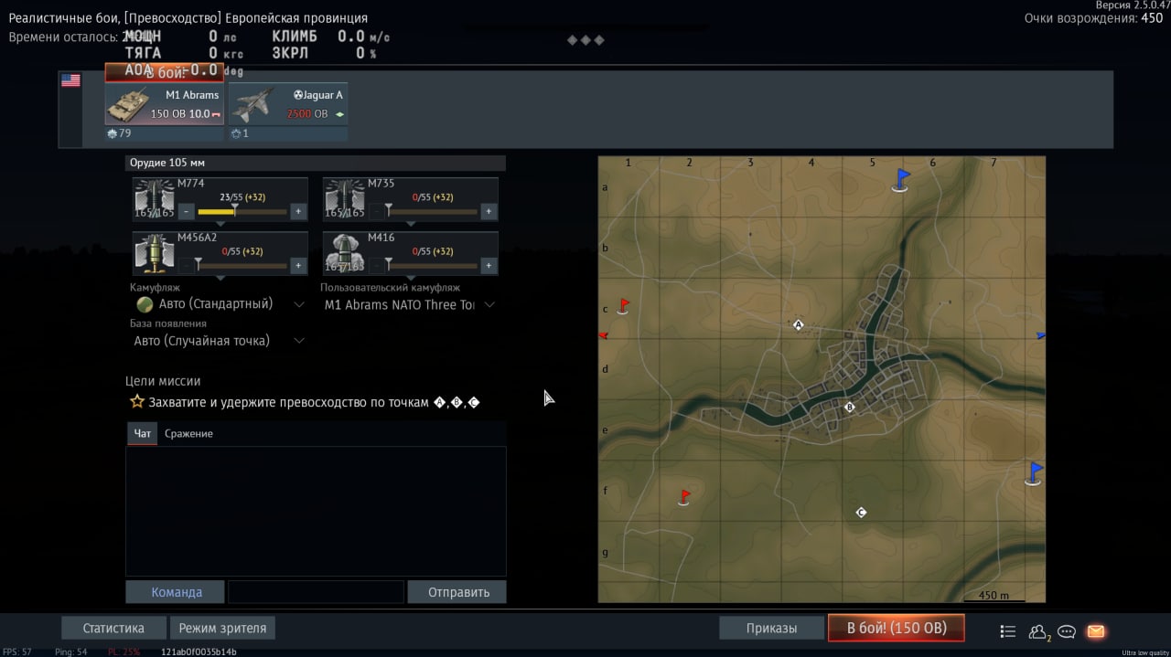
Task: Switch to Режим зрителя
Action: tap(222, 629)
